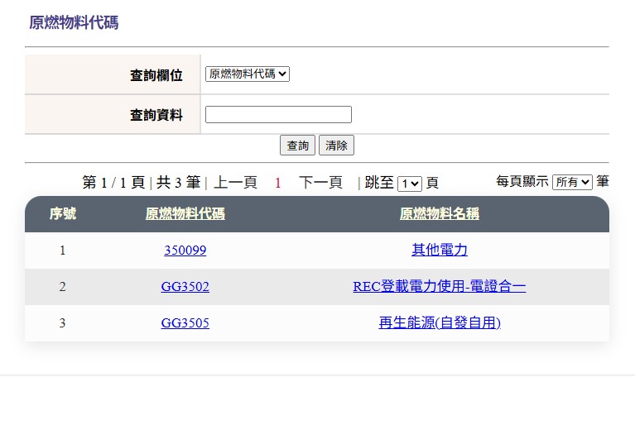Click the purple page title heading

click(x=74, y=23)
